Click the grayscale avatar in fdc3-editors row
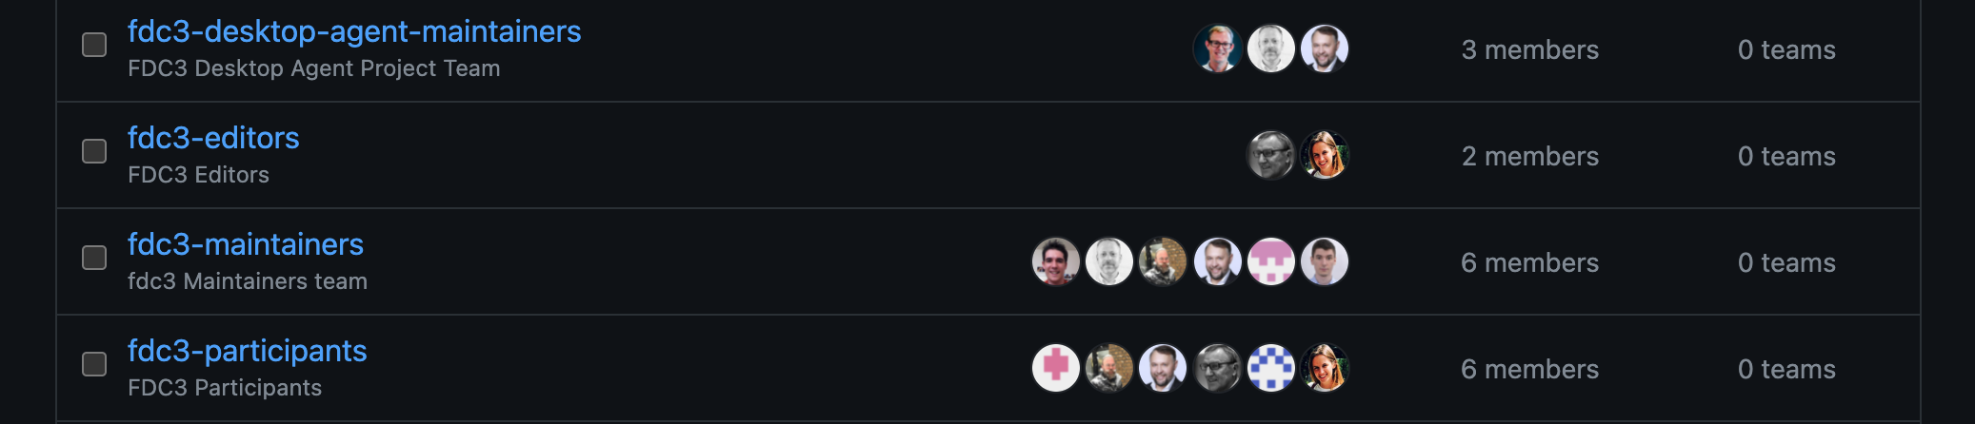1975x424 pixels. tap(1271, 155)
